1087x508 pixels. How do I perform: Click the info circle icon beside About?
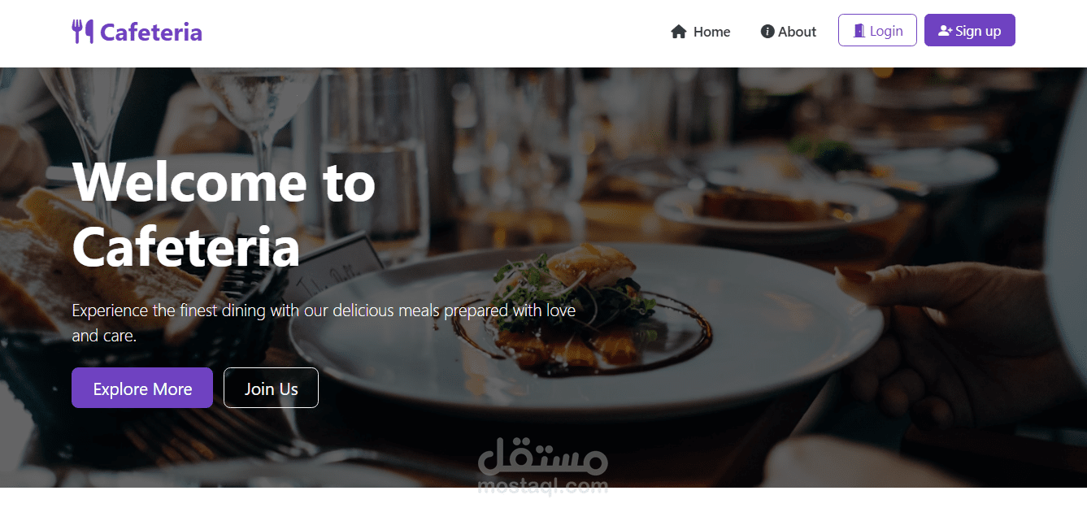tap(767, 32)
